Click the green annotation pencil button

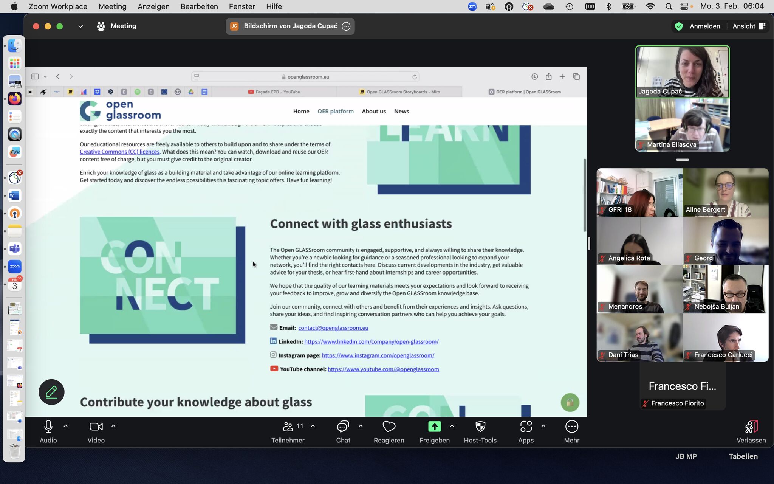51,392
